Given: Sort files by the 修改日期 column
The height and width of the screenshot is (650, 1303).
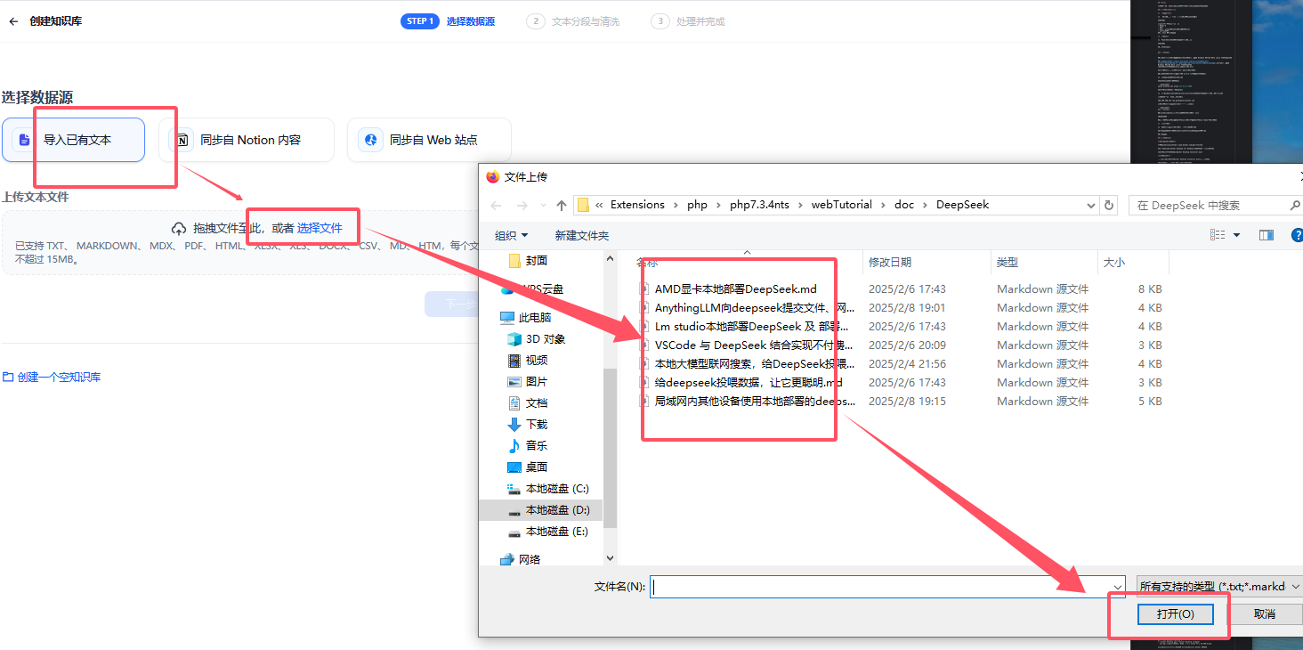Looking at the screenshot, I should pyautogui.click(x=927, y=262).
